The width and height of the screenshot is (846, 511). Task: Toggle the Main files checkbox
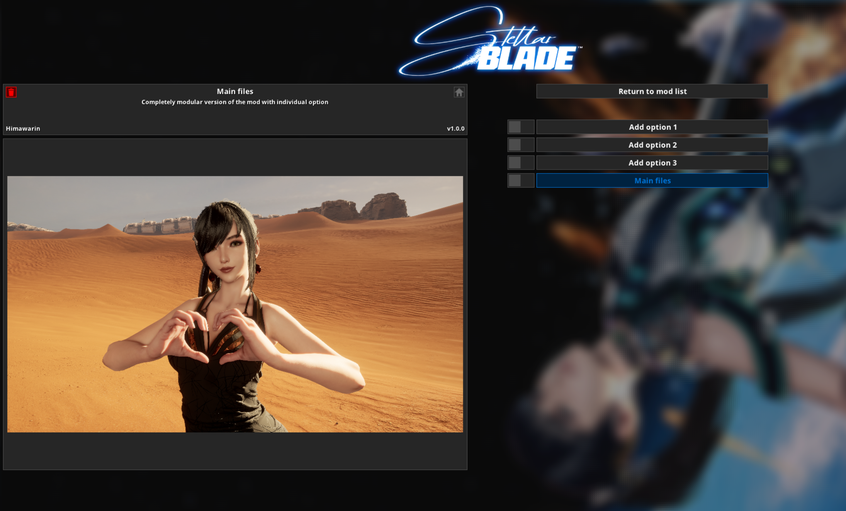(521, 180)
